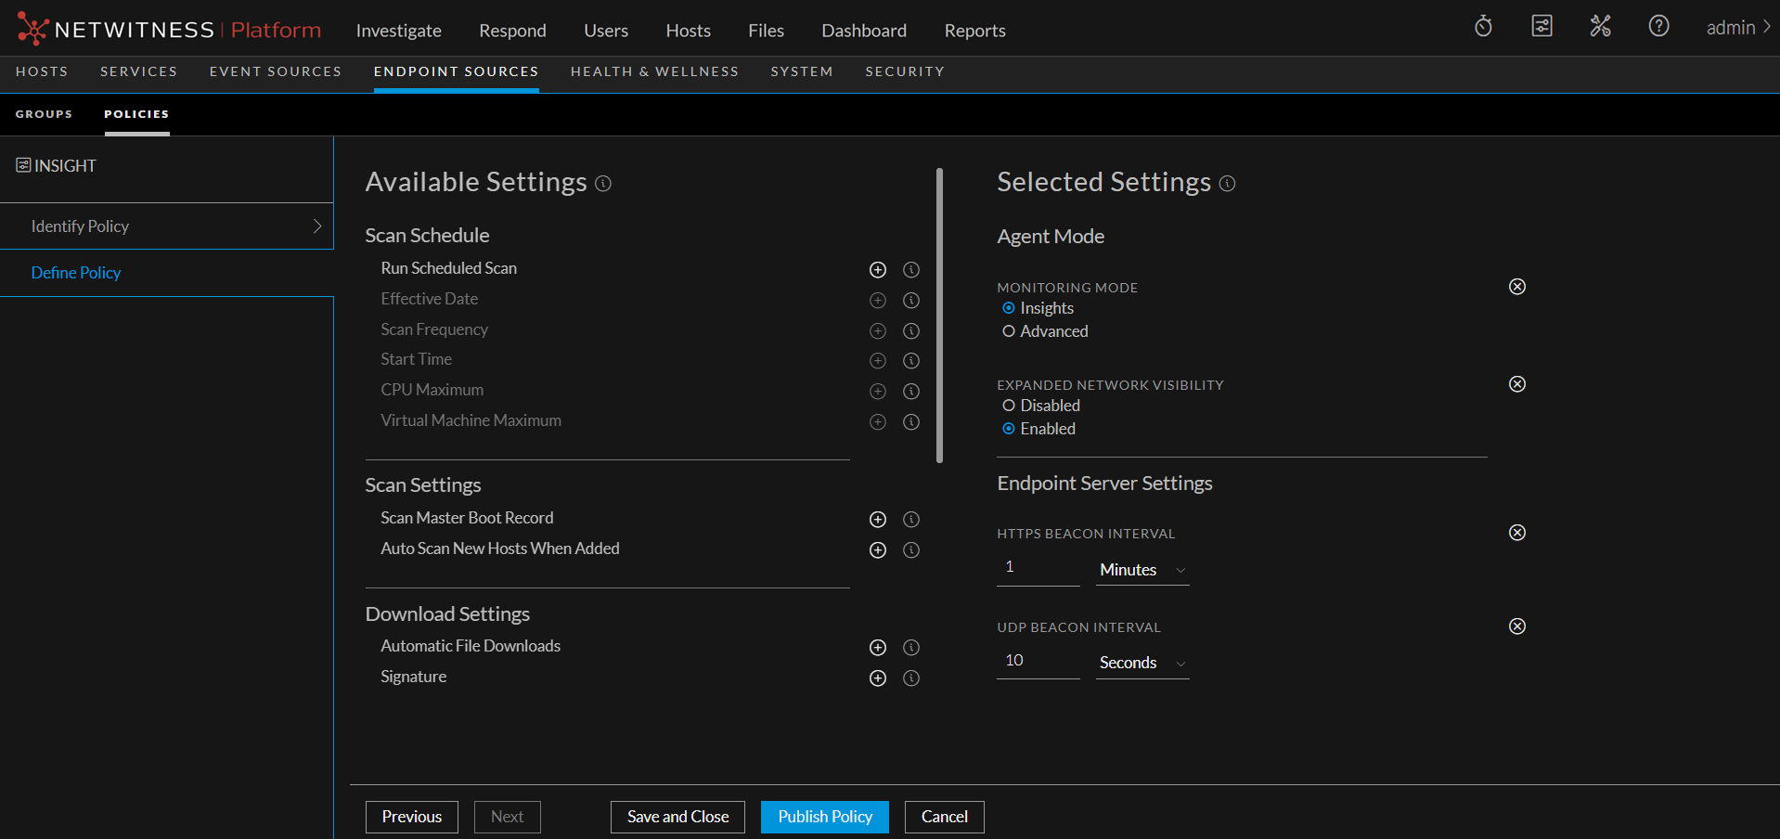Add the Run Scheduled Scan setting

click(877, 270)
